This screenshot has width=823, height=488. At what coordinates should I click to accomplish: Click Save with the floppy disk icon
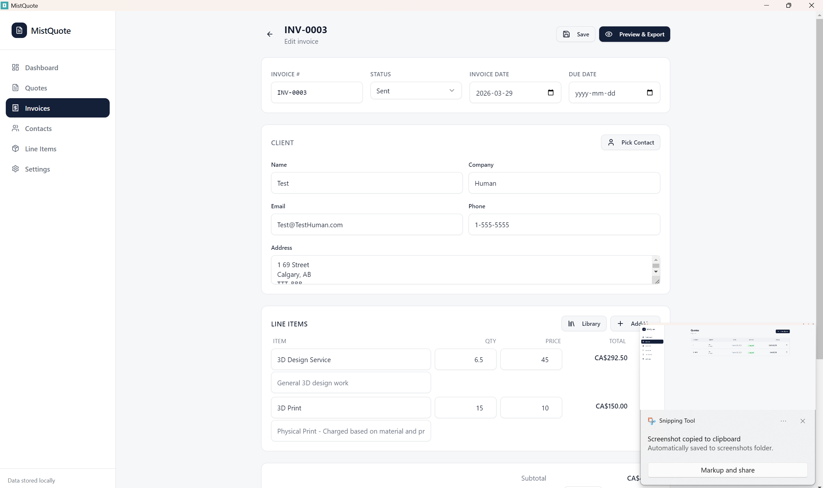tap(576, 34)
